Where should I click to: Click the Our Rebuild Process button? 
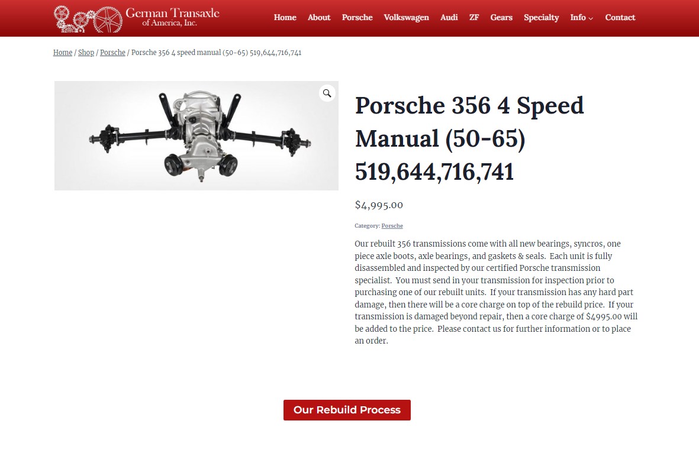[x=347, y=410]
